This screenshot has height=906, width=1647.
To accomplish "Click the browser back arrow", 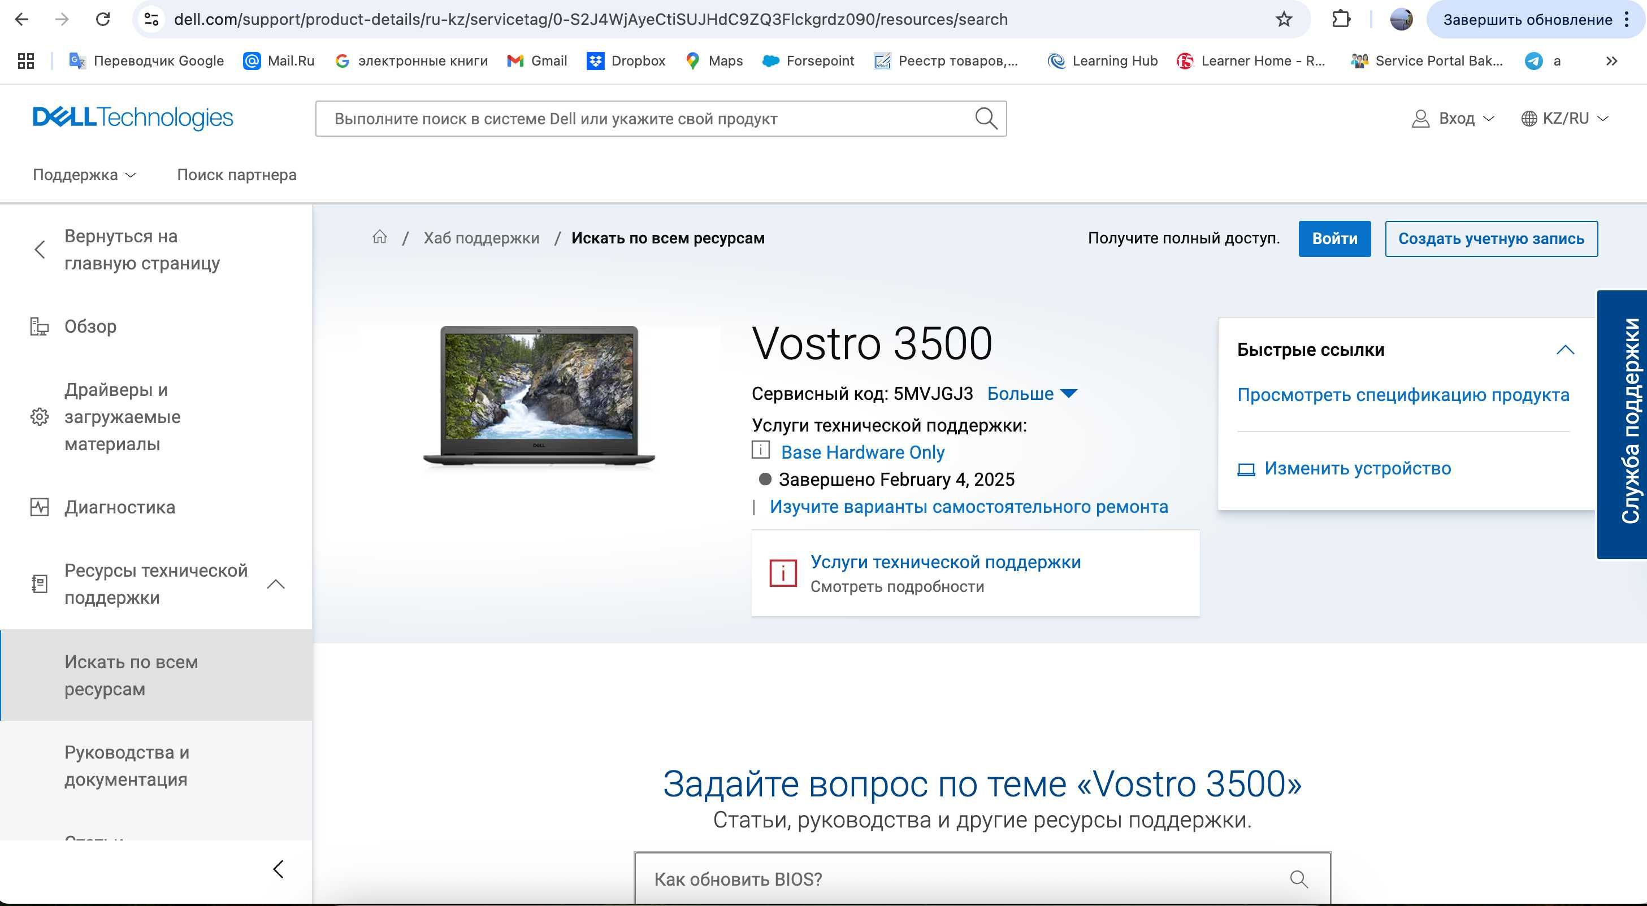I will (21, 19).
